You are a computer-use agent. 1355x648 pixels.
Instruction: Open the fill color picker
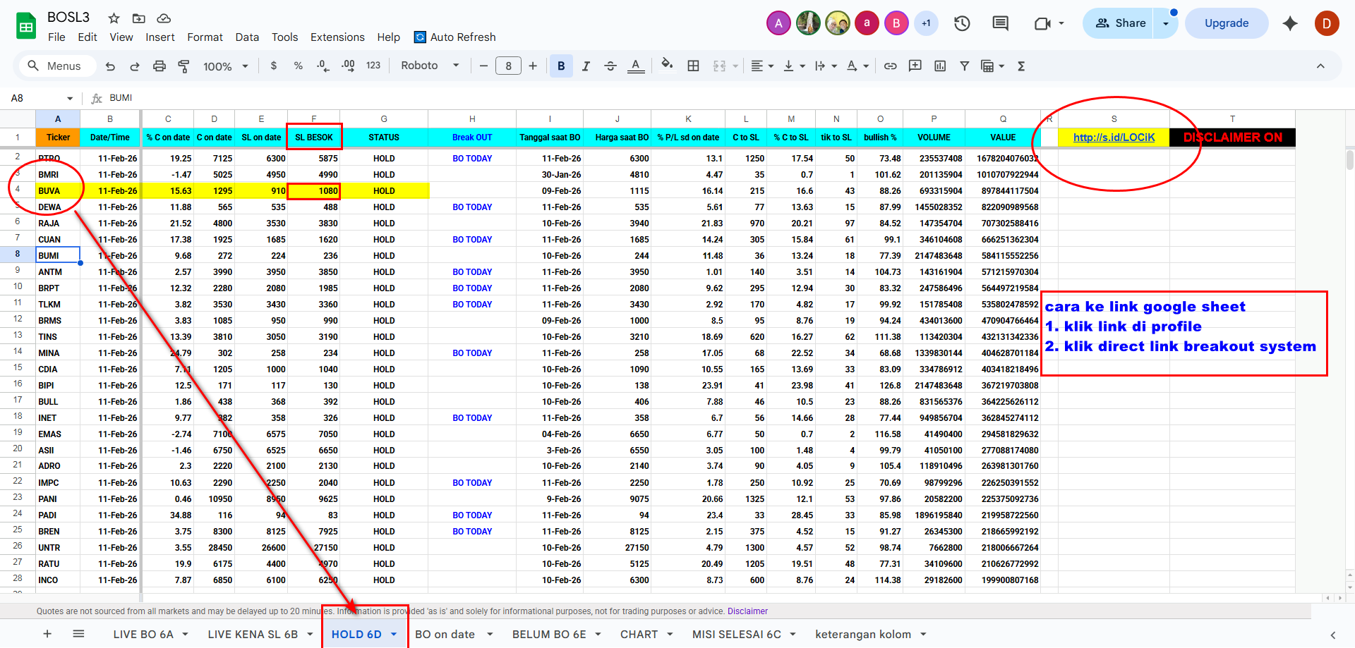666,66
